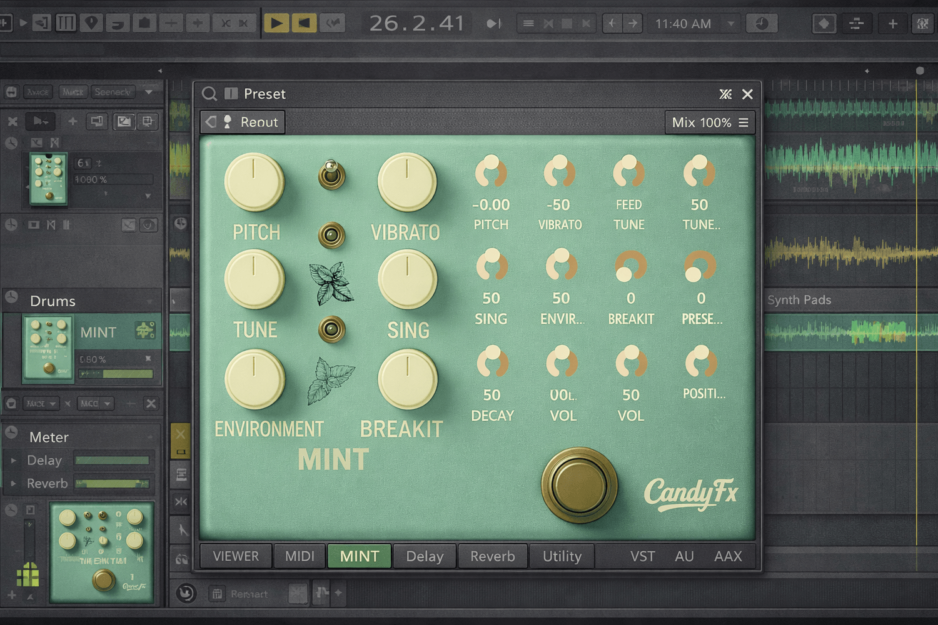Click the right arrow navigation button in toolbar
This screenshot has width=938, height=625.
coord(633,24)
